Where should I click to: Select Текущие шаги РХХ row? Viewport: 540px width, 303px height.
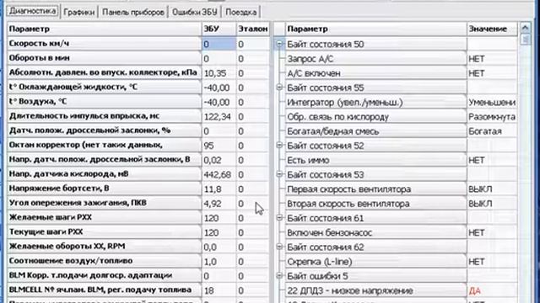click(x=104, y=232)
